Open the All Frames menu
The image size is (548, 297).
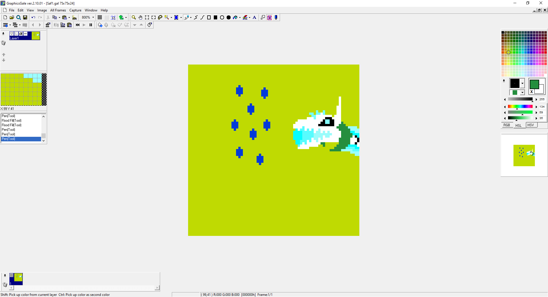pyautogui.click(x=58, y=10)
